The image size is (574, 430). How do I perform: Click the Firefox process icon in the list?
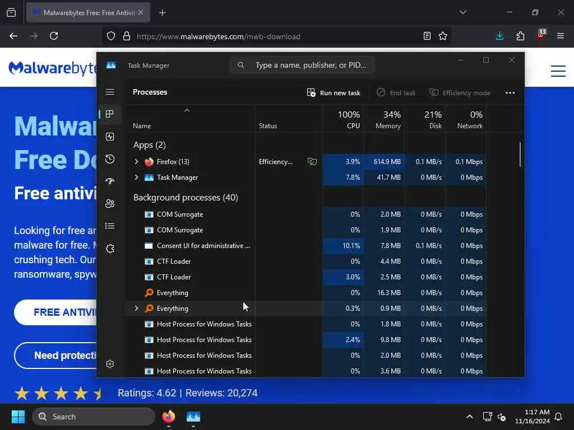(149, 162)
